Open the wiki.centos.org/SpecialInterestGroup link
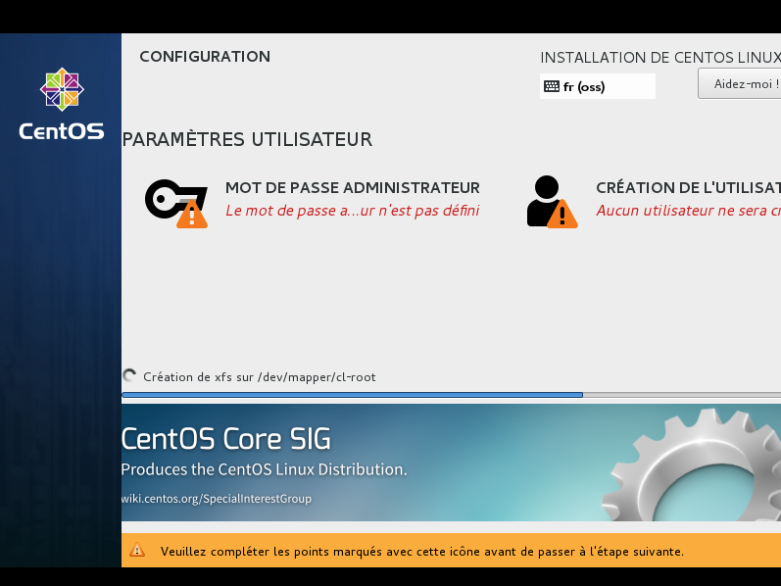 (x=216, y=499)
